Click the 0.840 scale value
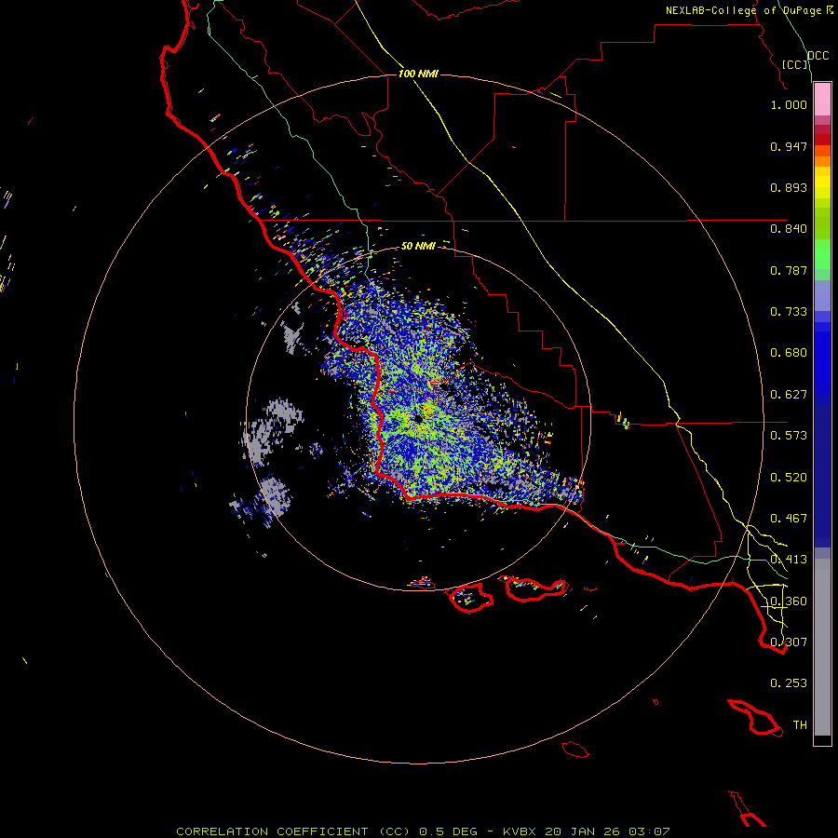 pyautogui.click(x=789, y=229)
